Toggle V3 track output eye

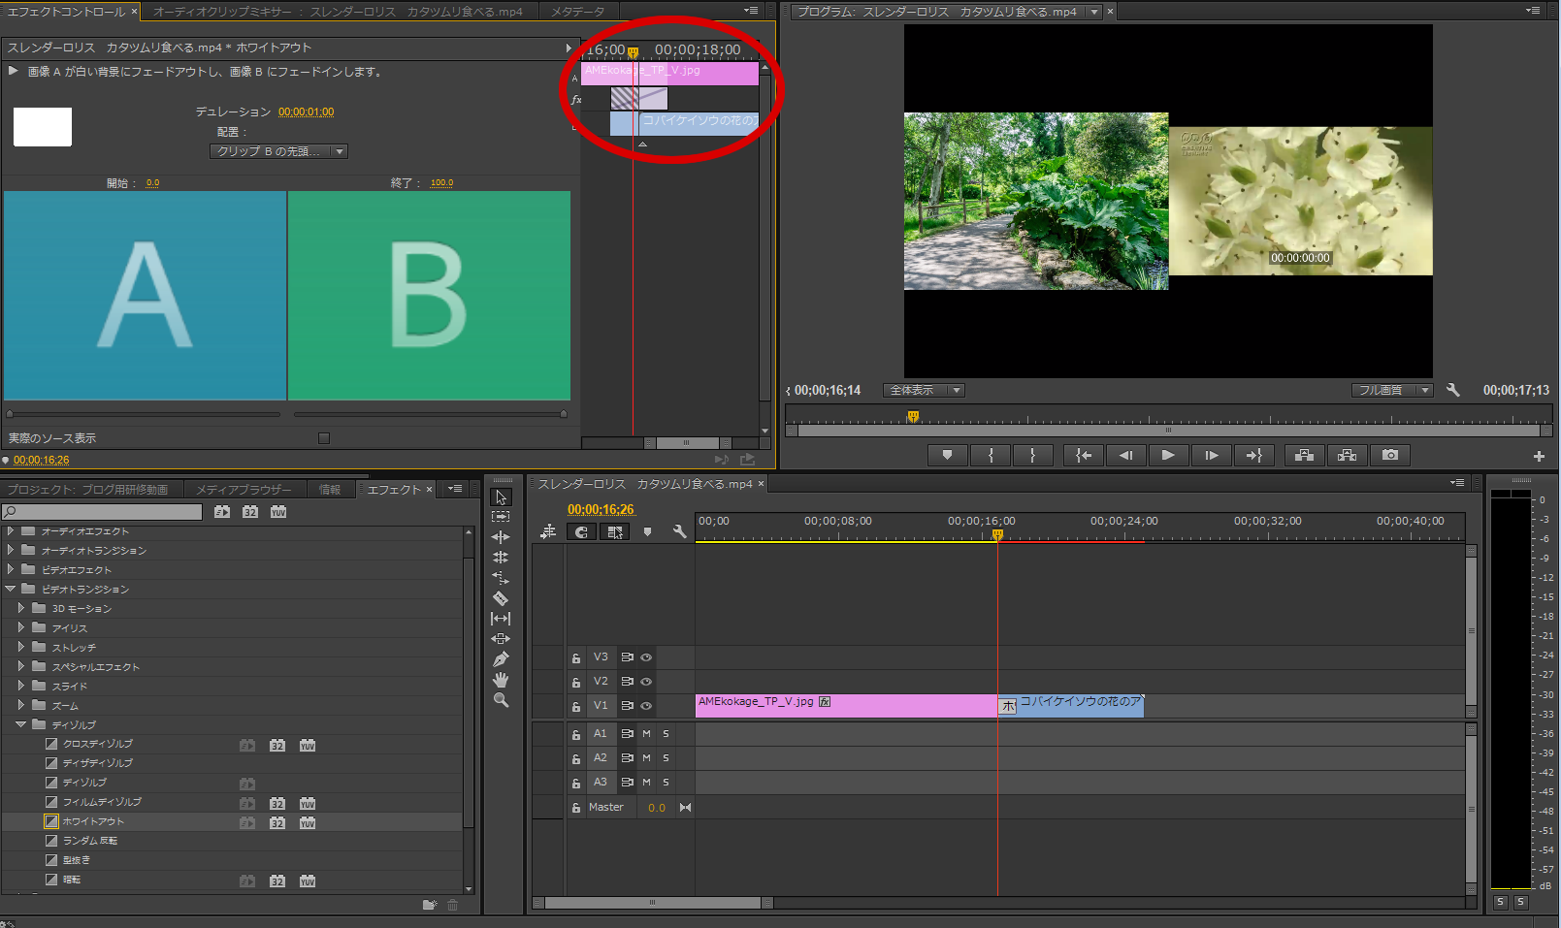pyautogui.click(x=646, y=657)
